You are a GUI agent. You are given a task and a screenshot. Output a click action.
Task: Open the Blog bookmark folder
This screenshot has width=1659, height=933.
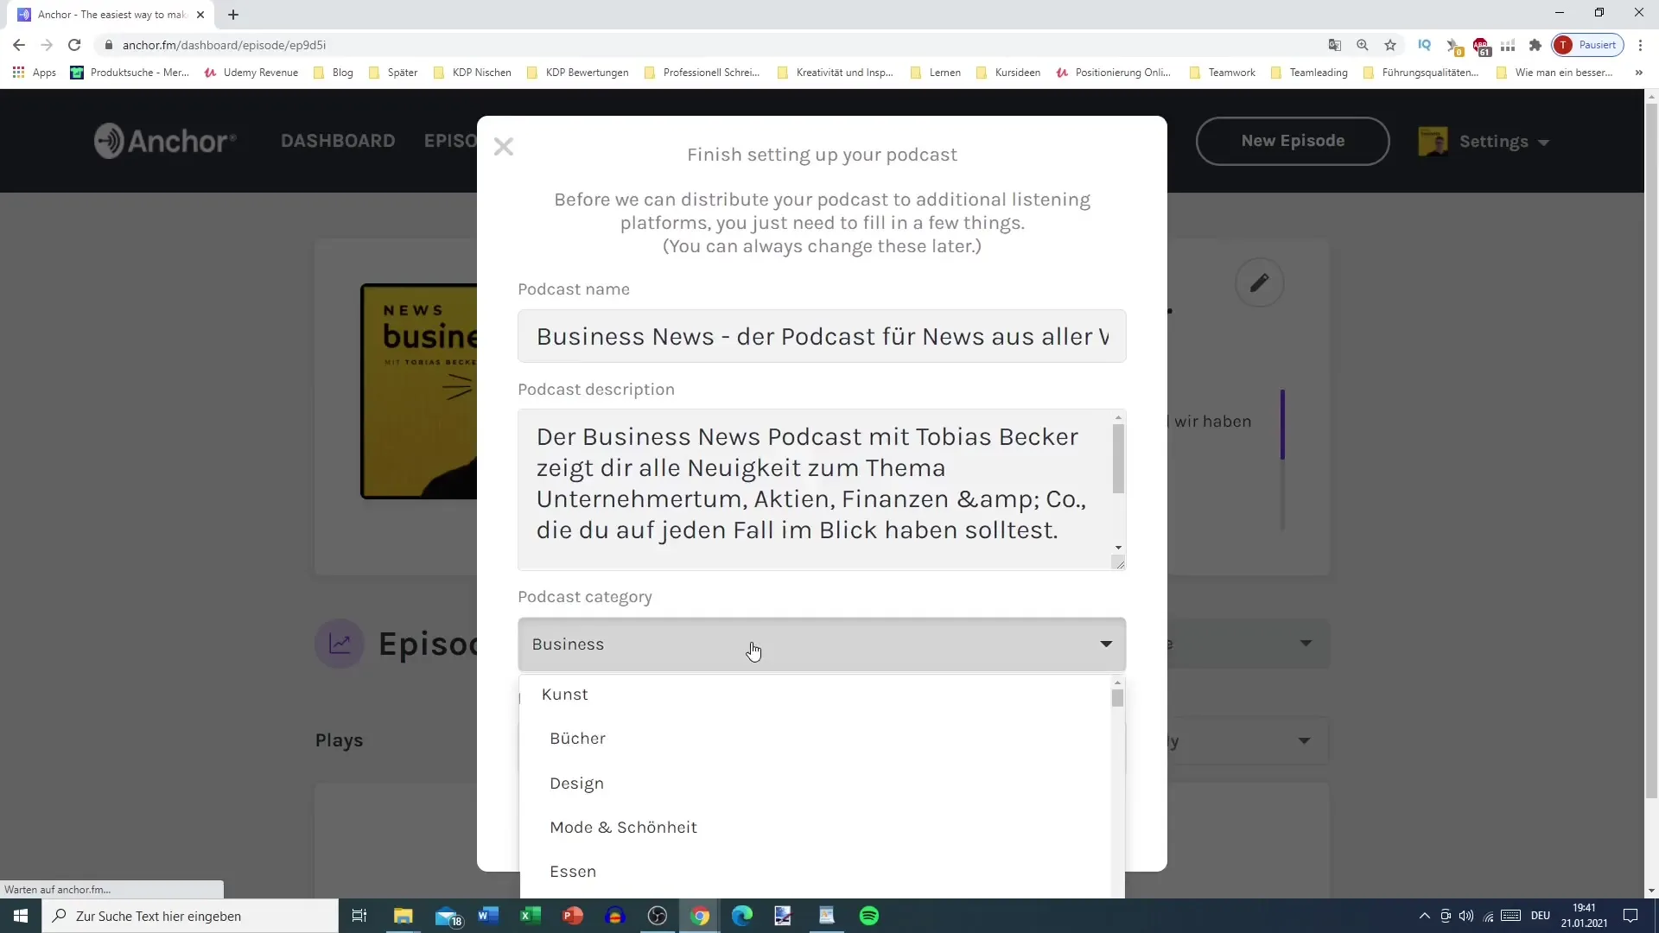334,73
